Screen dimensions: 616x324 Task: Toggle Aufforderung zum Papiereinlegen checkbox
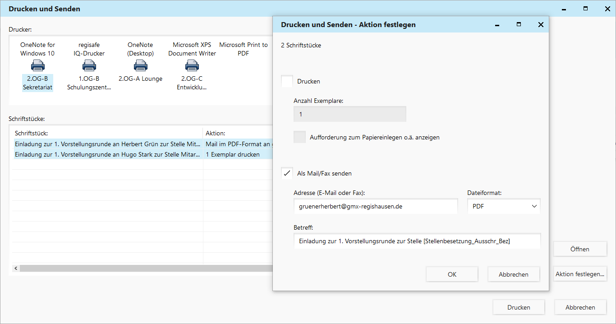tap(299, 137)
